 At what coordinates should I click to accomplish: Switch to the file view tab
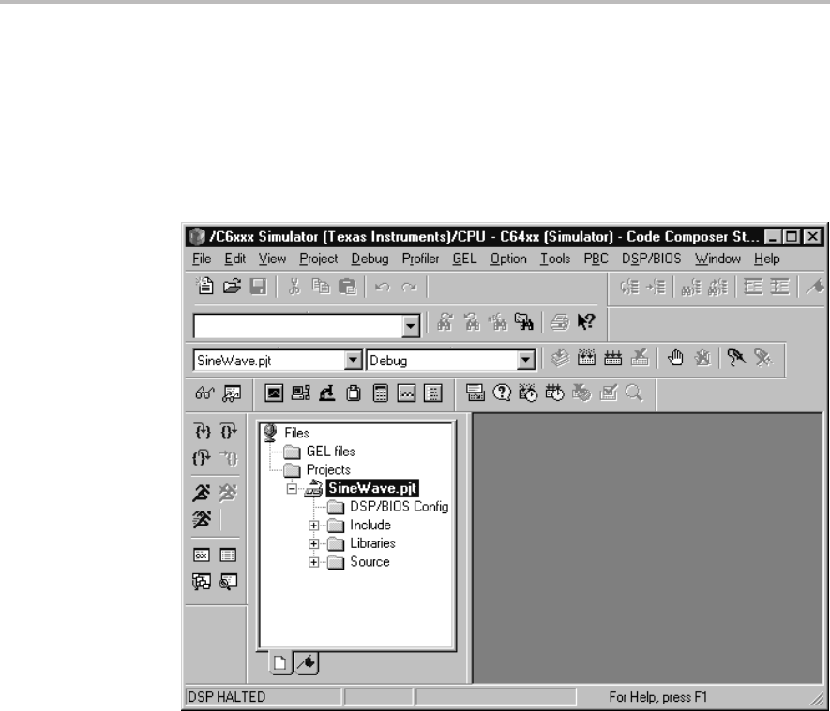[280, 663]
